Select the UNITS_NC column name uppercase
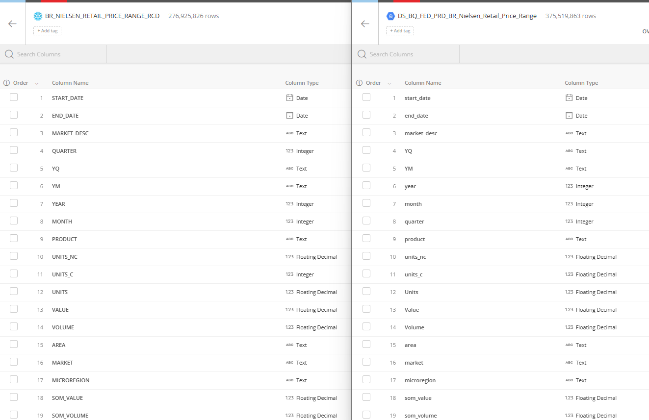Viewport: 649px width, 420px height. point(65,257)
